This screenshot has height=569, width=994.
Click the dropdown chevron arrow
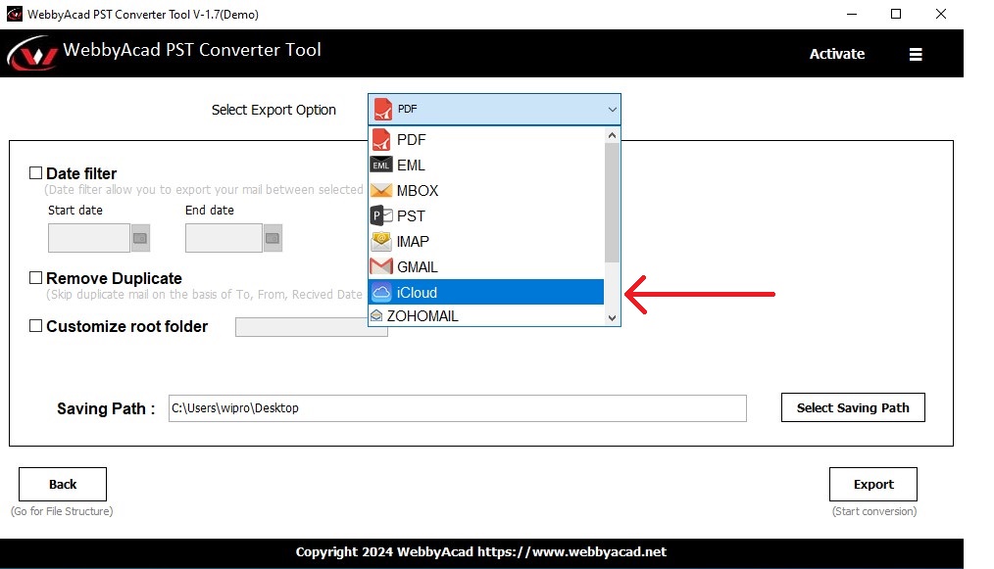click(612, 110)
